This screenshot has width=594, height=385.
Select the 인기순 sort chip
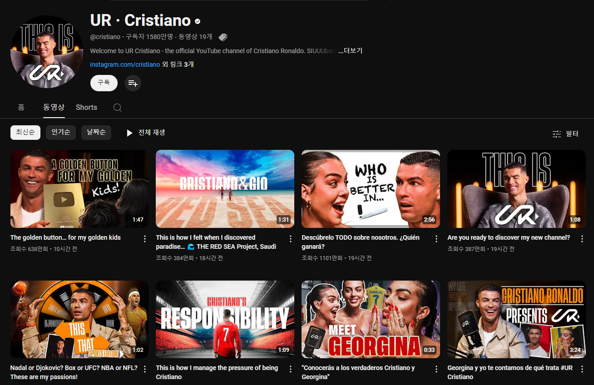[x=61, y=133]
